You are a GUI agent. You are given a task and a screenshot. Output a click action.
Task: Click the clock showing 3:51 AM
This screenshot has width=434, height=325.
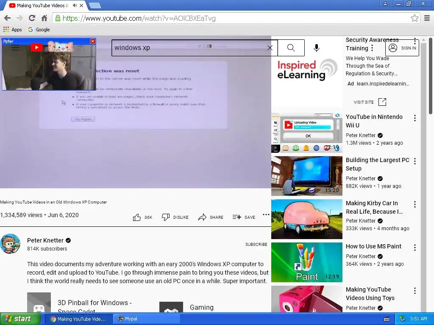point(418,319)
